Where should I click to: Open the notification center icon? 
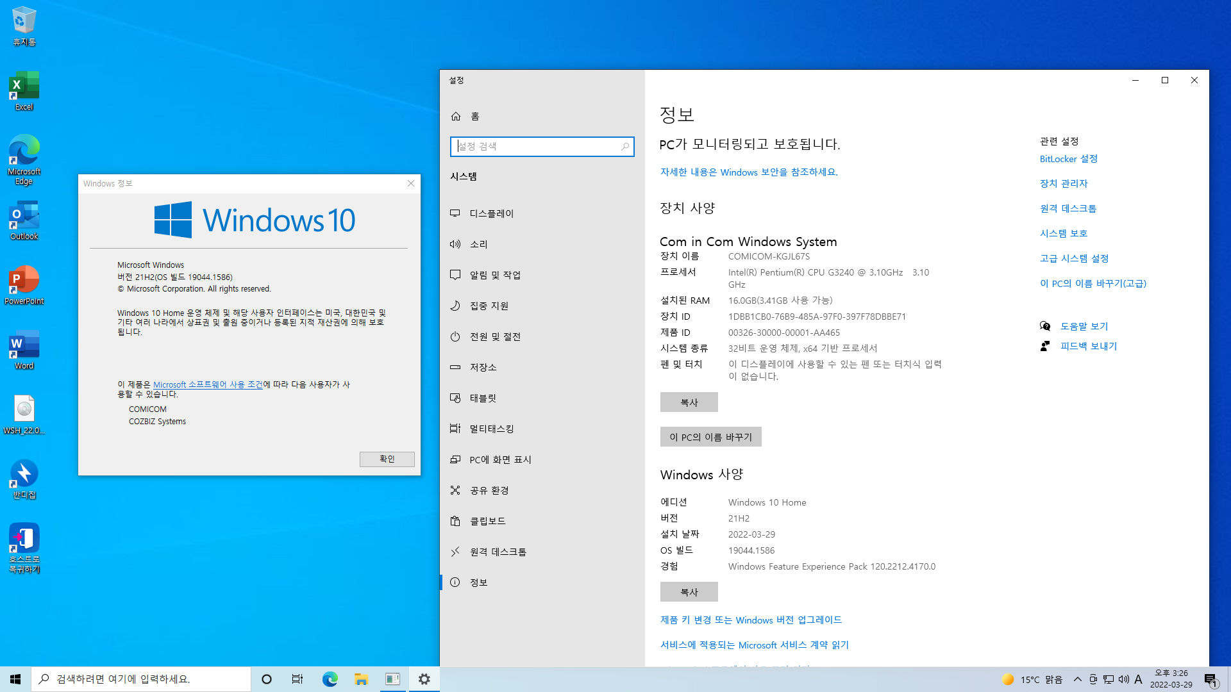[1210, 679]
